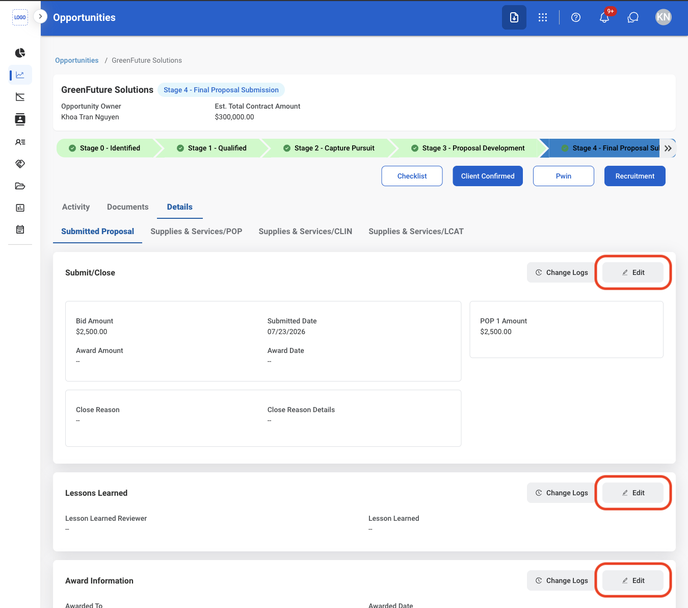Select Stage 3 - Proposal Development step
The width and height of the screenshot is (688, 608).
click(x=468, y=148)
